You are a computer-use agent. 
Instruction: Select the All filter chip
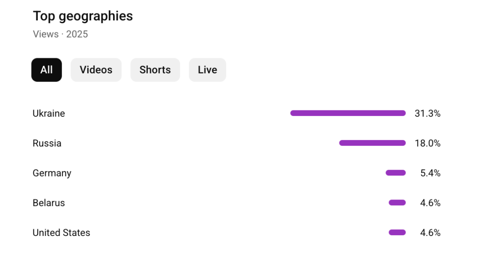click(47, 70)
